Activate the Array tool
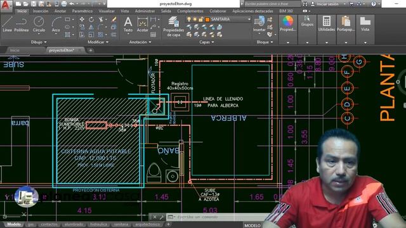Image resolution: width=406 pixels, height=228 pixels. [101, 34]
